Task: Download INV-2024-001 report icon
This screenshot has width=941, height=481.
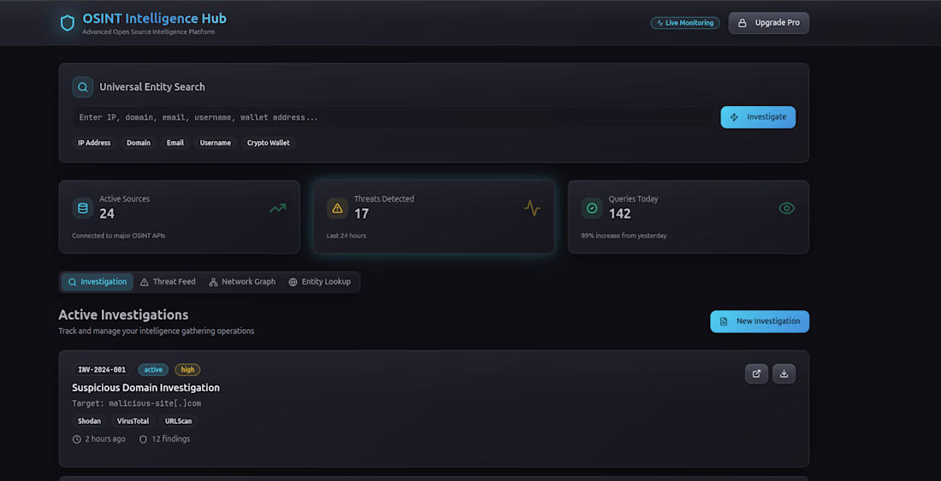Action: pos(784,373)
